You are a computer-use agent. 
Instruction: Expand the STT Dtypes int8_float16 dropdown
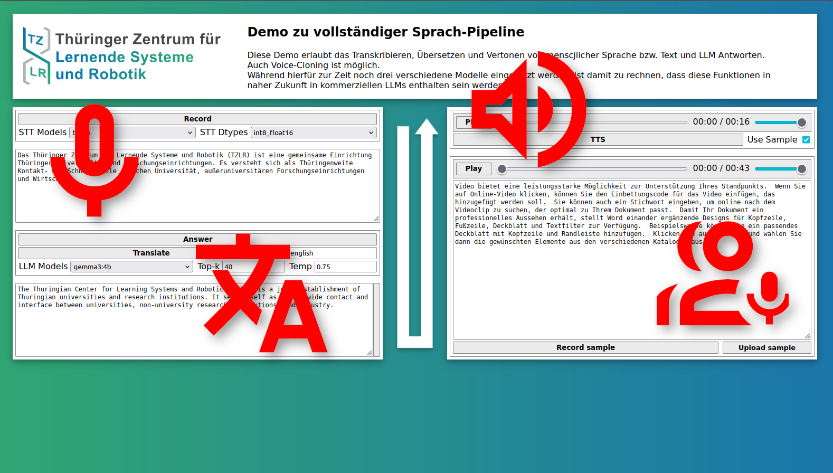click(313, 133)
